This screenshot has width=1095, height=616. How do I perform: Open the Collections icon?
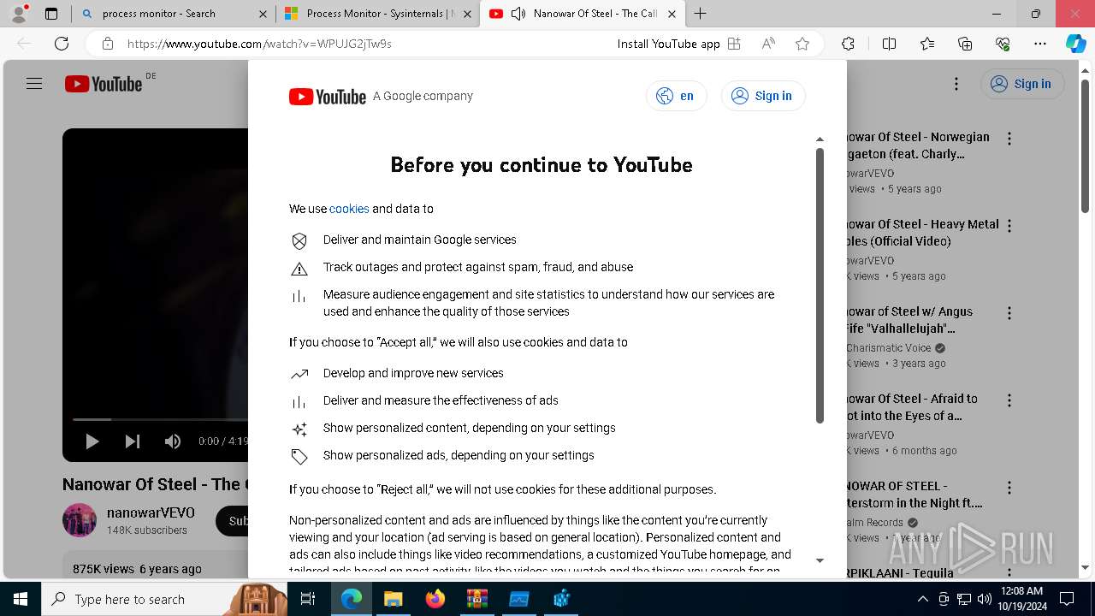coord(965,44)
